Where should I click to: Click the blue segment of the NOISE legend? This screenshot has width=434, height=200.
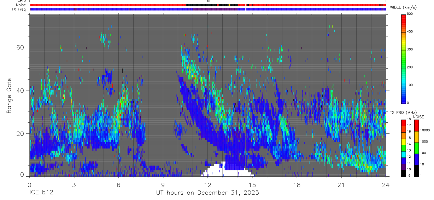[416, 159]
